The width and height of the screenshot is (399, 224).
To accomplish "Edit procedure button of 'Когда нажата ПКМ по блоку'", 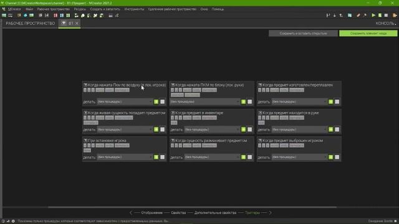I will [249, 102].
